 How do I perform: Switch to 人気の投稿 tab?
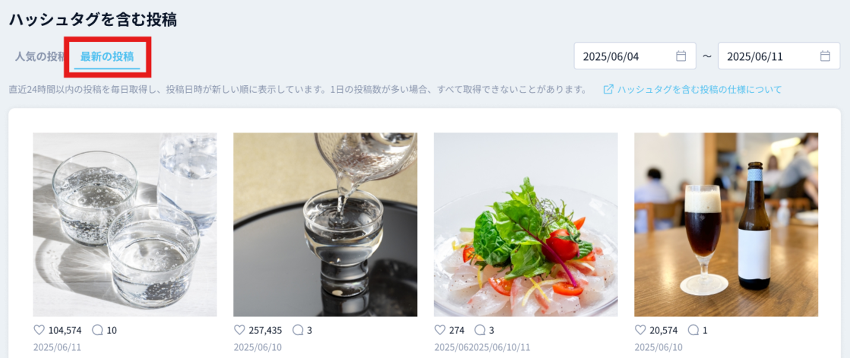pyautogui.click(x=40, y=56)
